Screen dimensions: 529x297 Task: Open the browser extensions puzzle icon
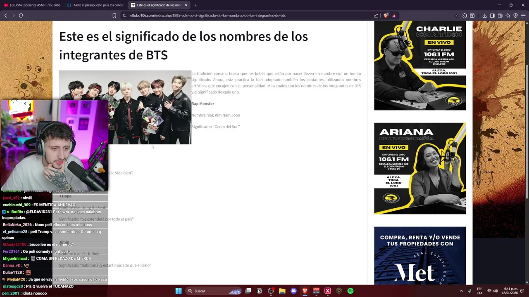point(465,15)
